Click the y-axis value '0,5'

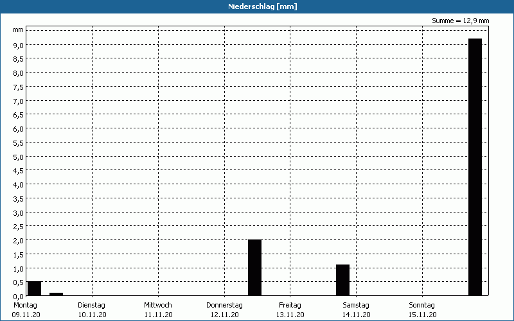click(19, 282)
